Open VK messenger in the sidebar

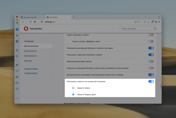[17, 41]
